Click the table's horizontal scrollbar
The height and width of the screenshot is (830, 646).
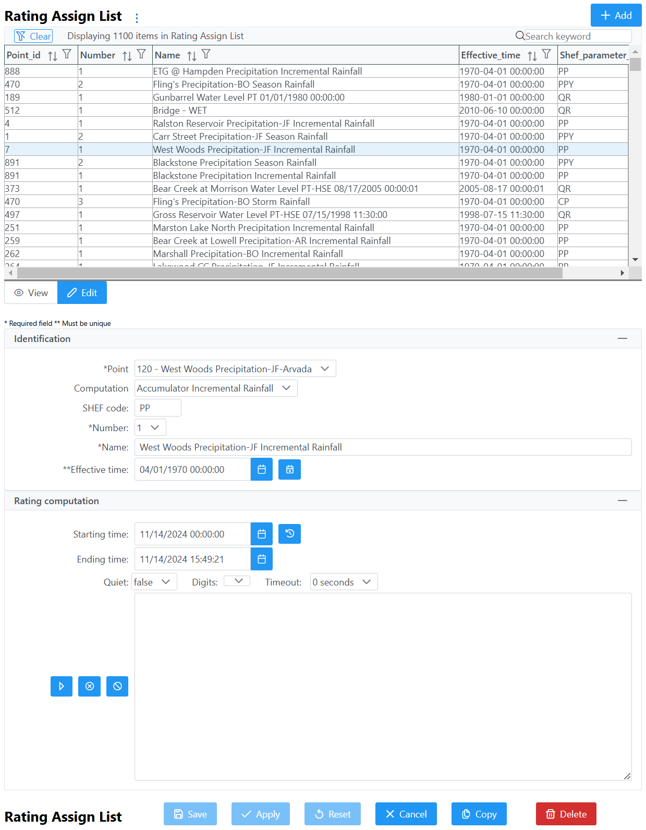coord(290,273)
